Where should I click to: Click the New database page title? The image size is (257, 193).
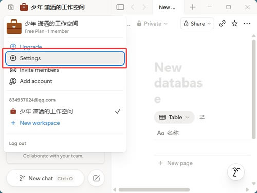[178, 83]
